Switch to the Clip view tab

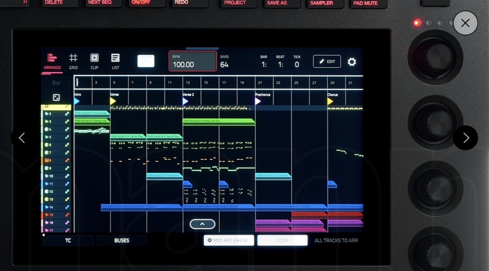click(94, 62)
